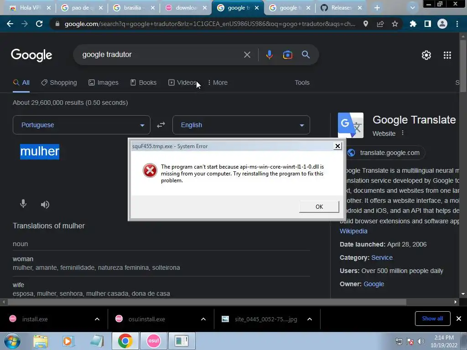Expand options for install.exe download

pos(97,319)
